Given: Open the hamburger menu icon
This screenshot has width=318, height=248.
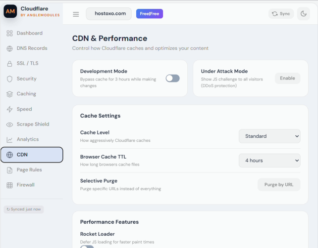Looking at the screenshot, I should [76, 14].
